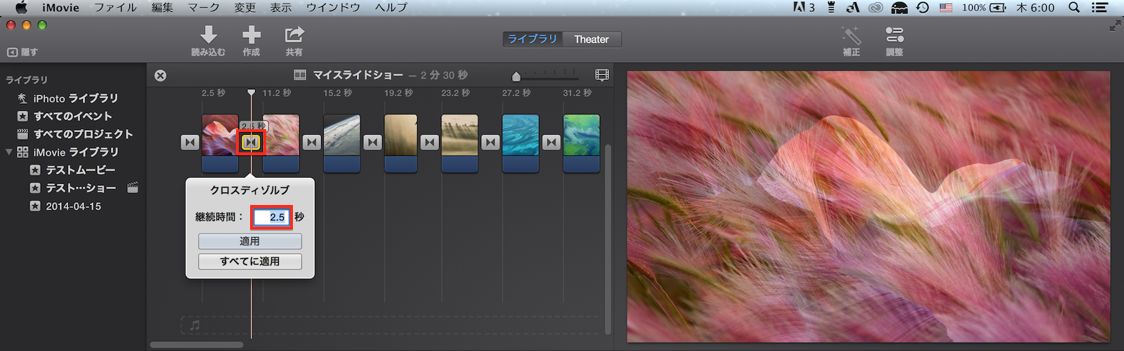The height and width of the screenshot is (351, 1124).
Task: Open the Adjust (調整) sliders icon
Action: [894, 35]
